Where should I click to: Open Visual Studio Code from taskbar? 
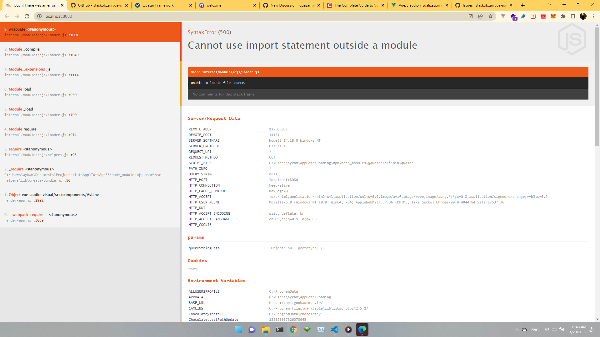pyautogui.click(x=334, y=330)
